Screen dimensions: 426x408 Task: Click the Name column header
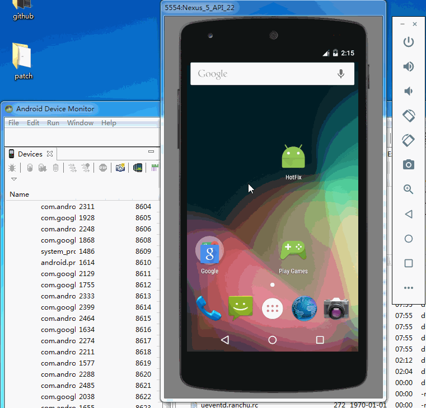(19, 194)
